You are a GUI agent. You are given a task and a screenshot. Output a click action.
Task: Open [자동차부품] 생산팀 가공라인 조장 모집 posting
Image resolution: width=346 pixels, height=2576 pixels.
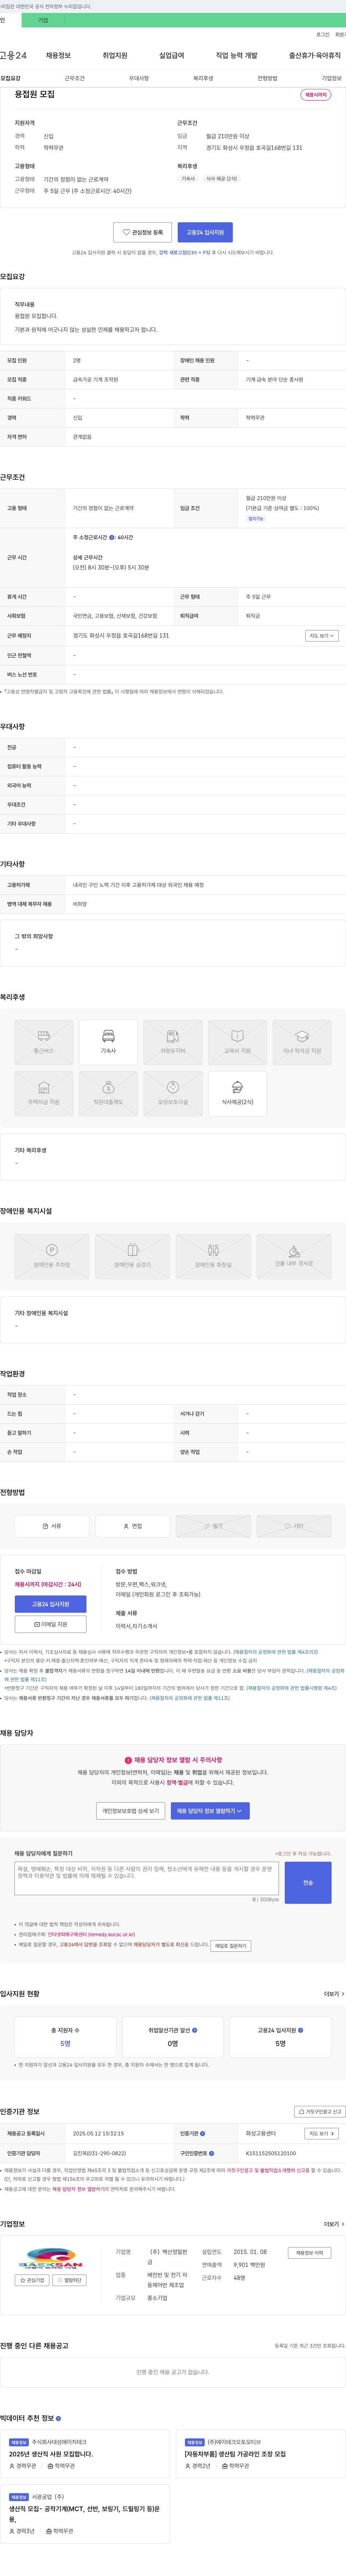coord(235,2454)
